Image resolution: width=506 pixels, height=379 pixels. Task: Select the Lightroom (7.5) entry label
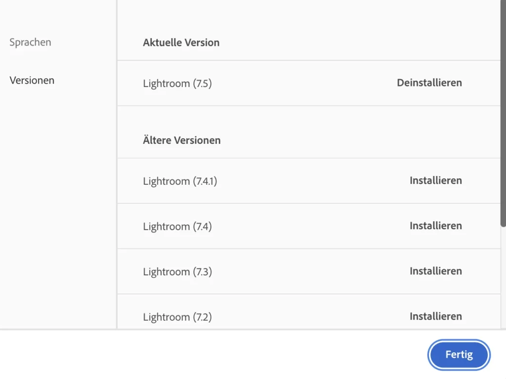click(177, 84)
